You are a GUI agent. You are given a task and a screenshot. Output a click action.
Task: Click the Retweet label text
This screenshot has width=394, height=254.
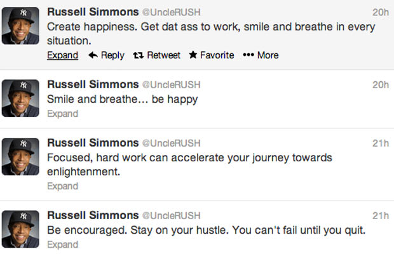point(163,55)
